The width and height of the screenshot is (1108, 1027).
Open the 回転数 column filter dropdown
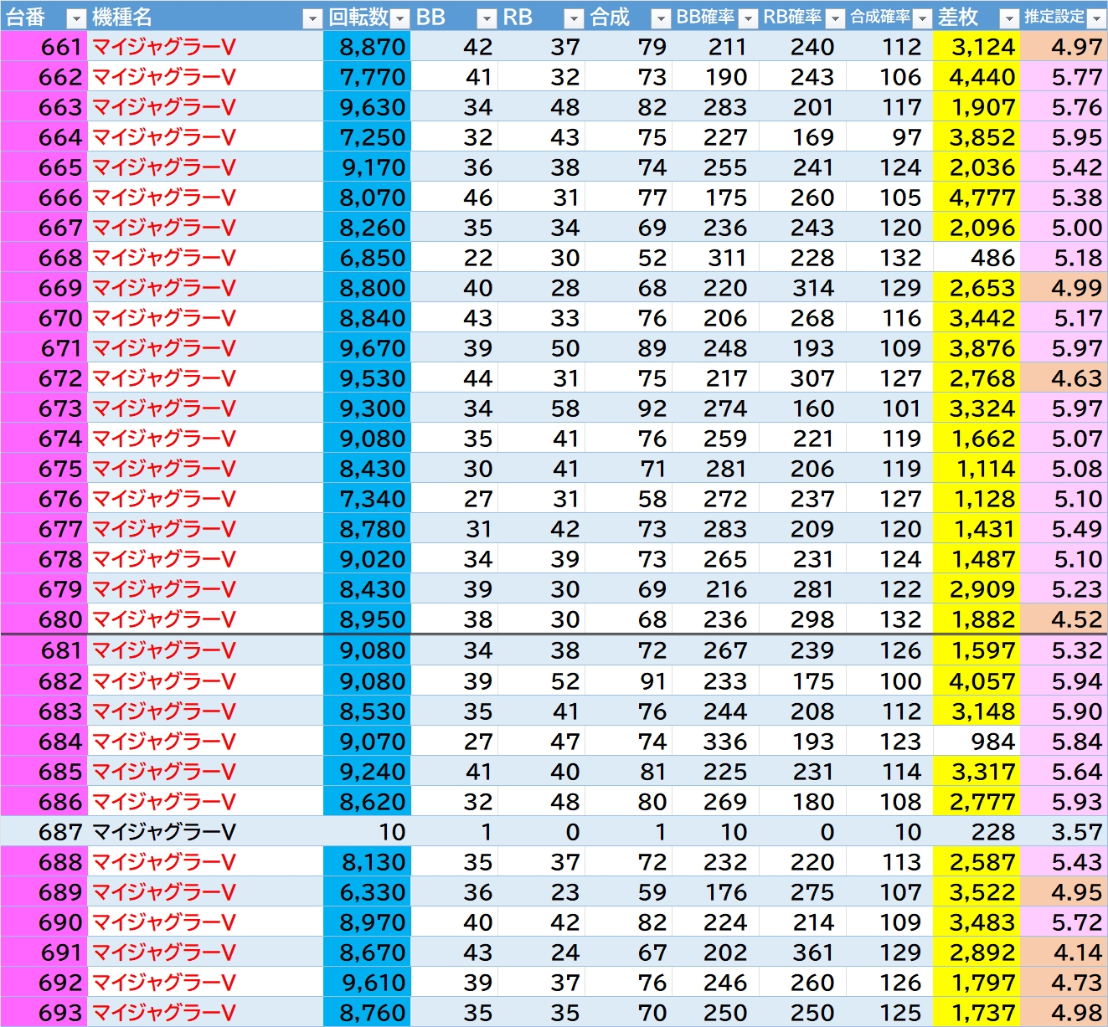pos(400,18)
